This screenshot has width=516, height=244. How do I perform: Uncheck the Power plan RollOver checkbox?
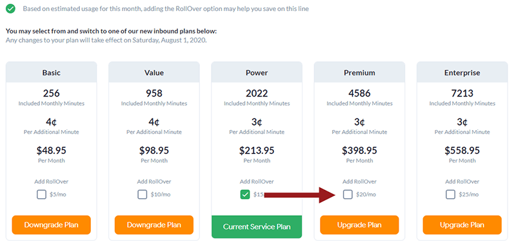point(245,194)
